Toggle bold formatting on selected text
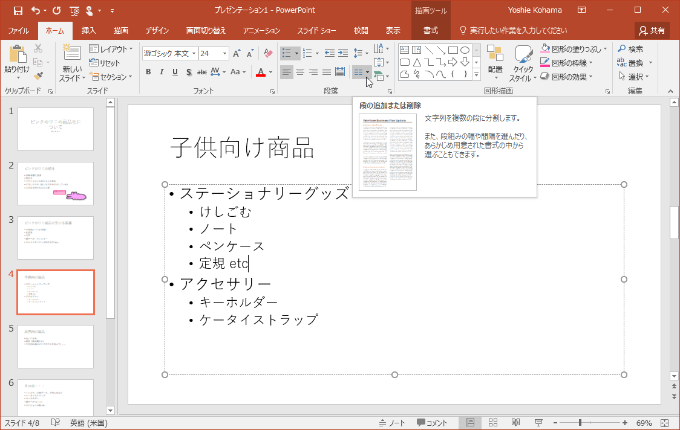The image size is (680, 430). [x=148, y=71]
